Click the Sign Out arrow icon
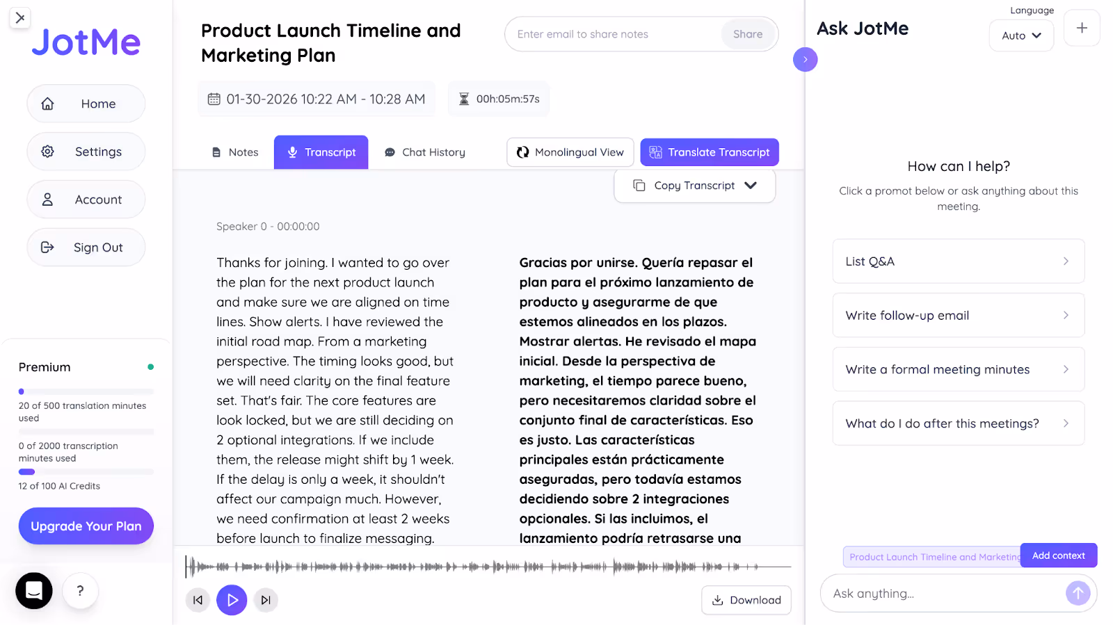 click(x=47, y=247)
